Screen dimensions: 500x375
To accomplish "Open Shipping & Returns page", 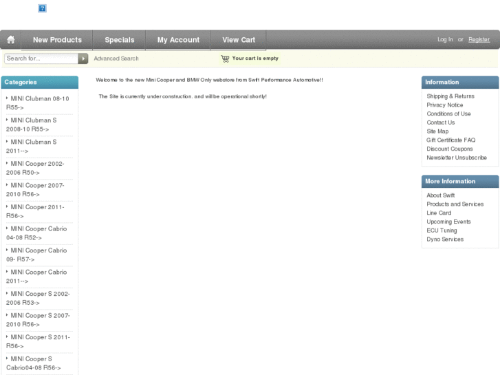I will tap(450, 96).
